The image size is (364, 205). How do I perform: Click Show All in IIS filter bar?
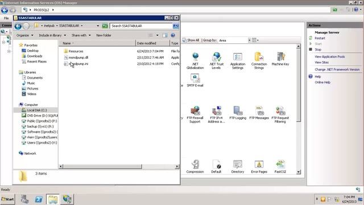191,40
